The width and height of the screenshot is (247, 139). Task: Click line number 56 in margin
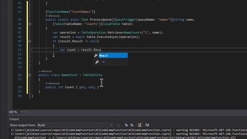pos(20,75)
